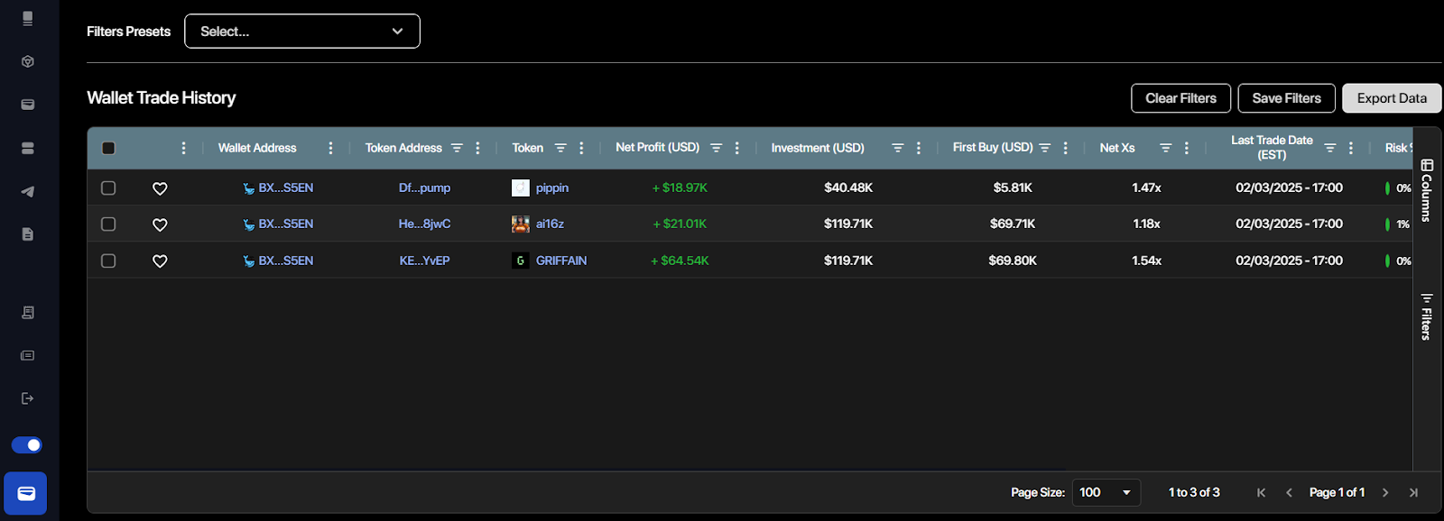Screen dimensions: 1444x521
Task: Open token address KE...YvEP link
Action: [424, 260]
